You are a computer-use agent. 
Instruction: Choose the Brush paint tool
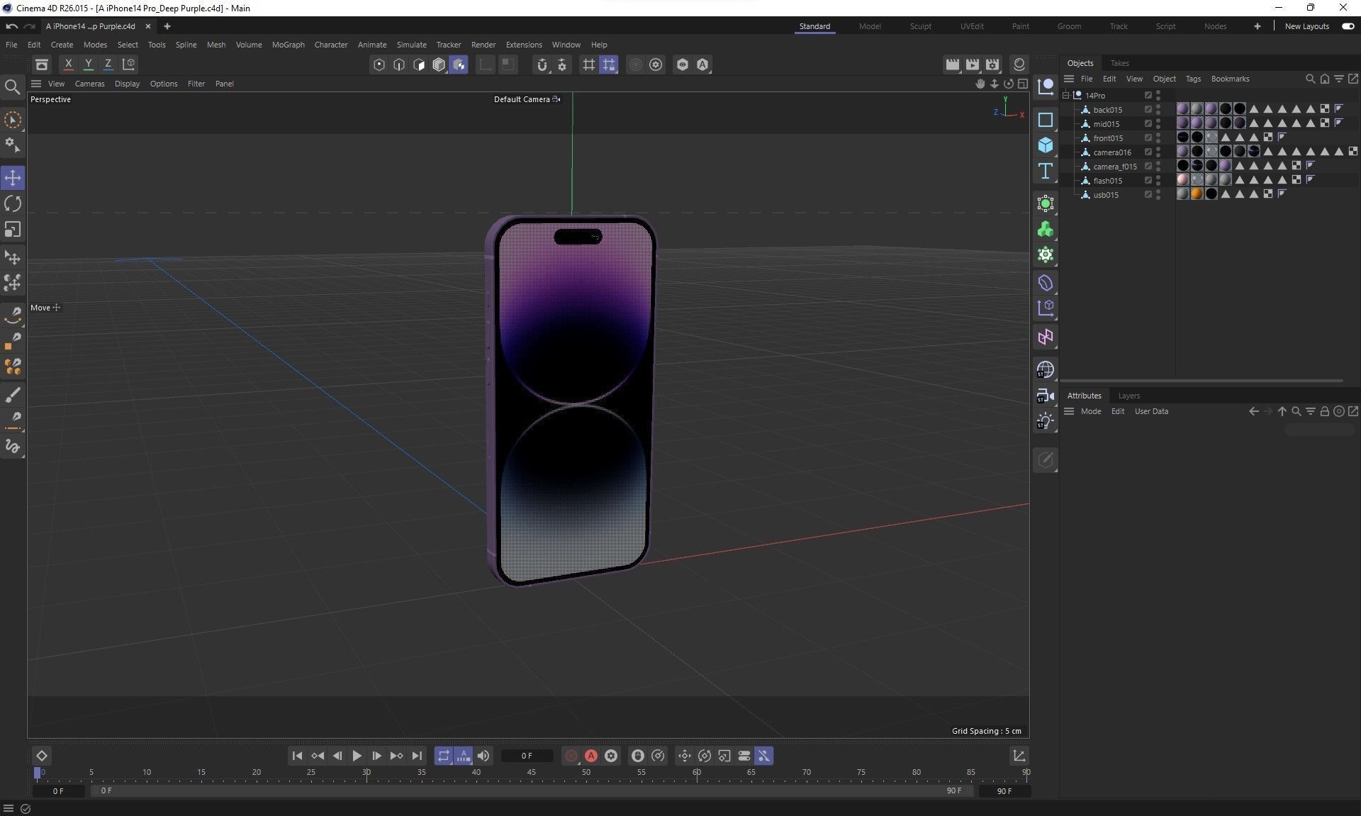[x=13, y=395]
